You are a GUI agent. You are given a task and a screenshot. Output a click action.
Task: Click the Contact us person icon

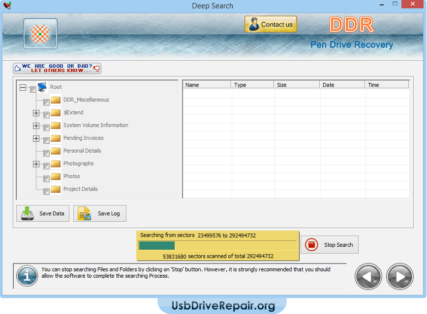click(x=254, y=24)
